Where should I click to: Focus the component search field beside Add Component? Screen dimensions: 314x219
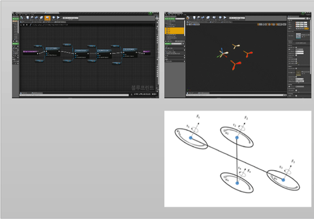(180, 19)
